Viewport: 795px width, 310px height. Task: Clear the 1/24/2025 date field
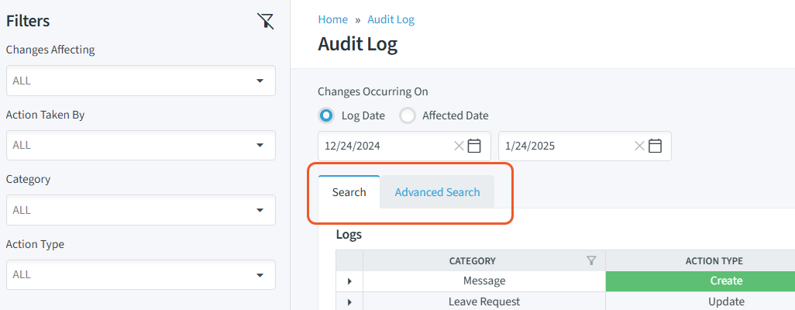pyautogui.click(x=640, y=146)
